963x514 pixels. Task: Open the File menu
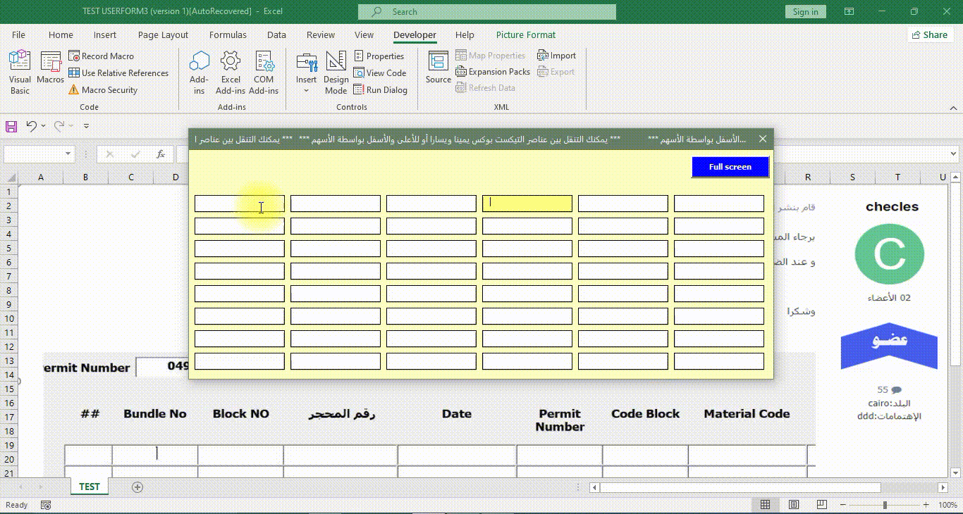[x=18, y=35]
